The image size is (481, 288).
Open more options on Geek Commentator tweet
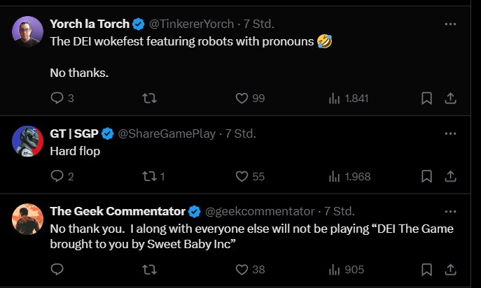(451, 210)
